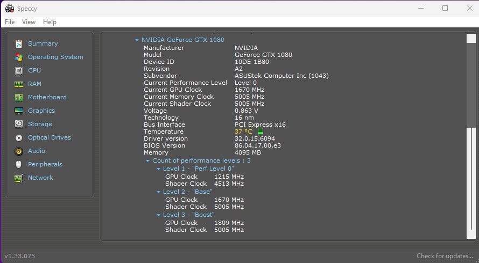Viewport: 479px width, 263px height.
Task: Collapse the NVIDIA GeForce GTX 1080 node
Action: coord(137,40)
